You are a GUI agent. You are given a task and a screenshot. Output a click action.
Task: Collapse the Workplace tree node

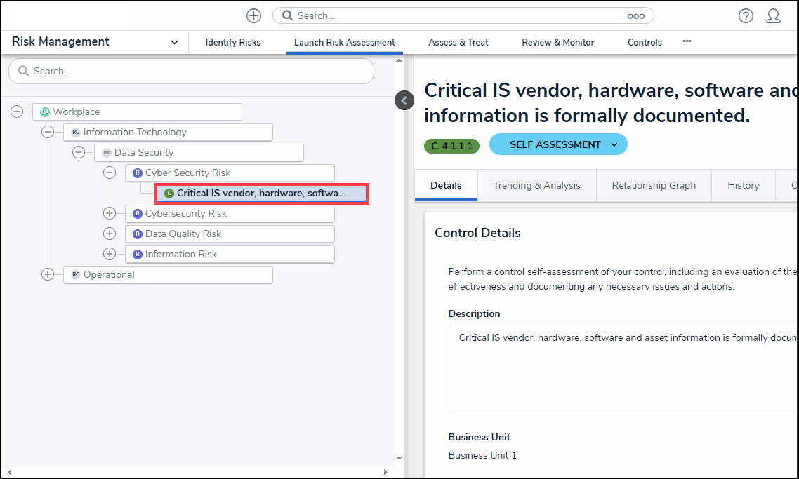17,112
